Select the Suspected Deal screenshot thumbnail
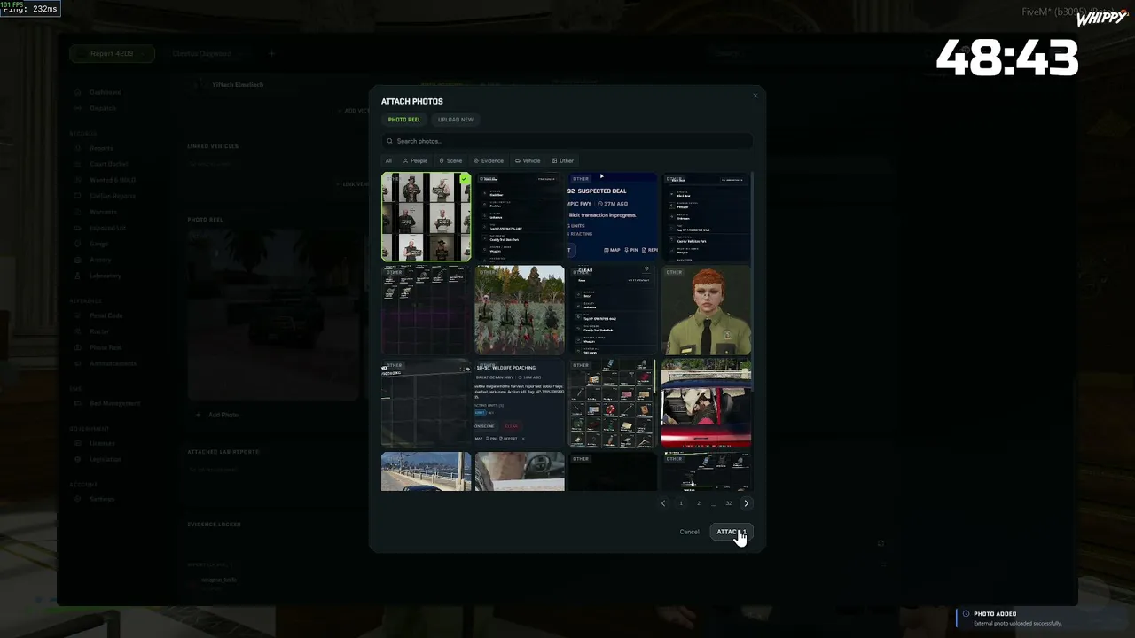 (613, 217)
